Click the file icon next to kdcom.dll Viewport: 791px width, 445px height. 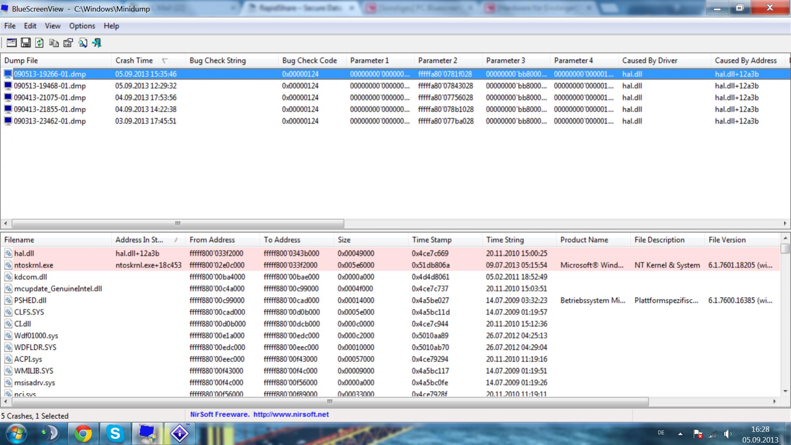pyautogui.click(x=8, y=277)
